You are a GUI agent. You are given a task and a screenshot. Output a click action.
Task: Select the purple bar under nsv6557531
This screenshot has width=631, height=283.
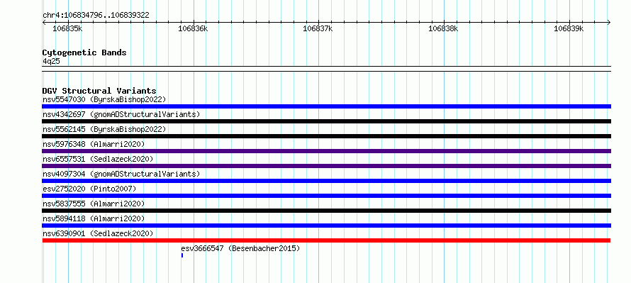click(x=326, y=166)
